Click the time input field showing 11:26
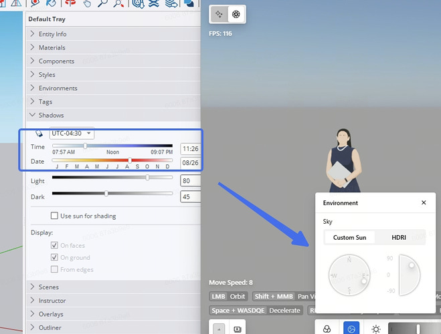The image size is (441, 334). pyautogui.click(x=191, y=149)
